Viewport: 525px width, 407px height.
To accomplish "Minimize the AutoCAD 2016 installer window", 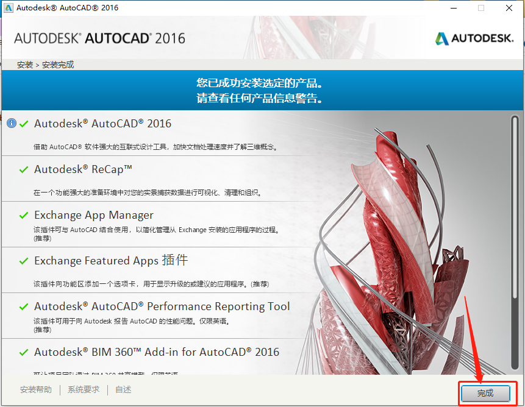I will (x=454, y=8).
